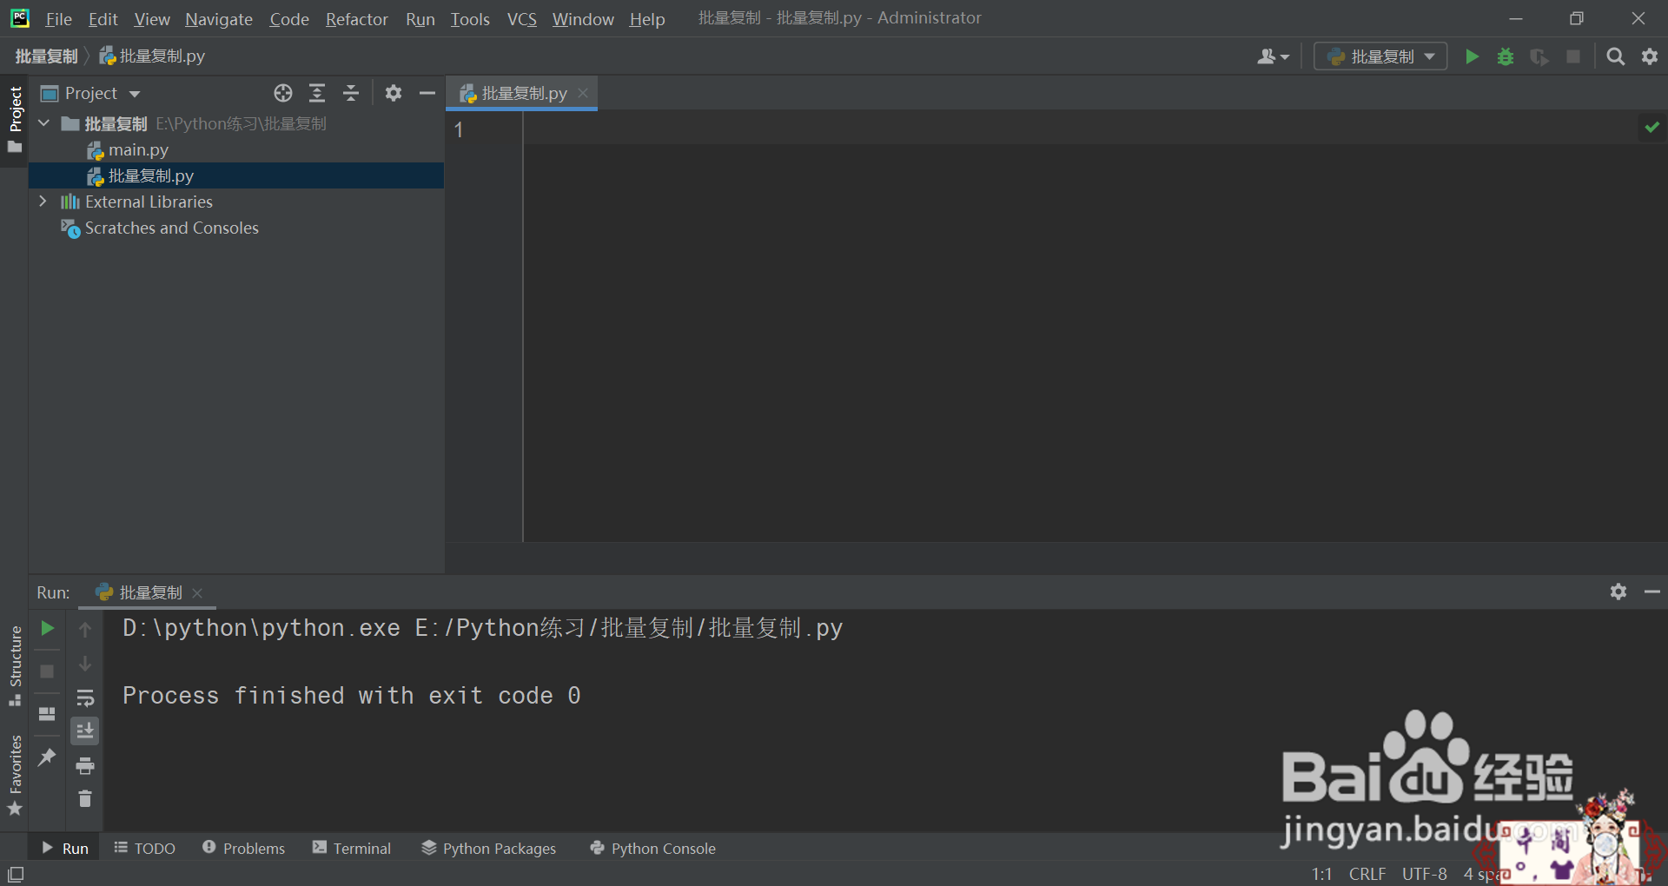Expand External Libraries node
The width and height of the screenshot is (1668, 886).
43,202
